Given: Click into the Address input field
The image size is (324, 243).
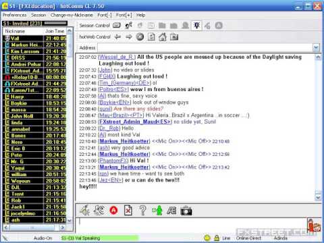Looking at the screenshot, I should coord(205,47).
